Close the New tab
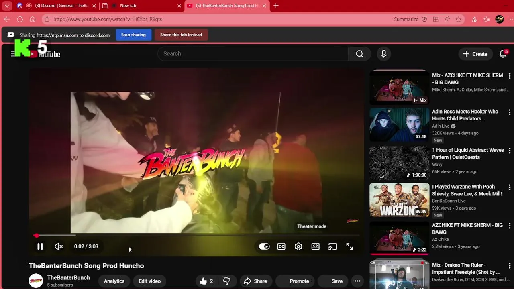The image size is (514, 289). point(179,6)
